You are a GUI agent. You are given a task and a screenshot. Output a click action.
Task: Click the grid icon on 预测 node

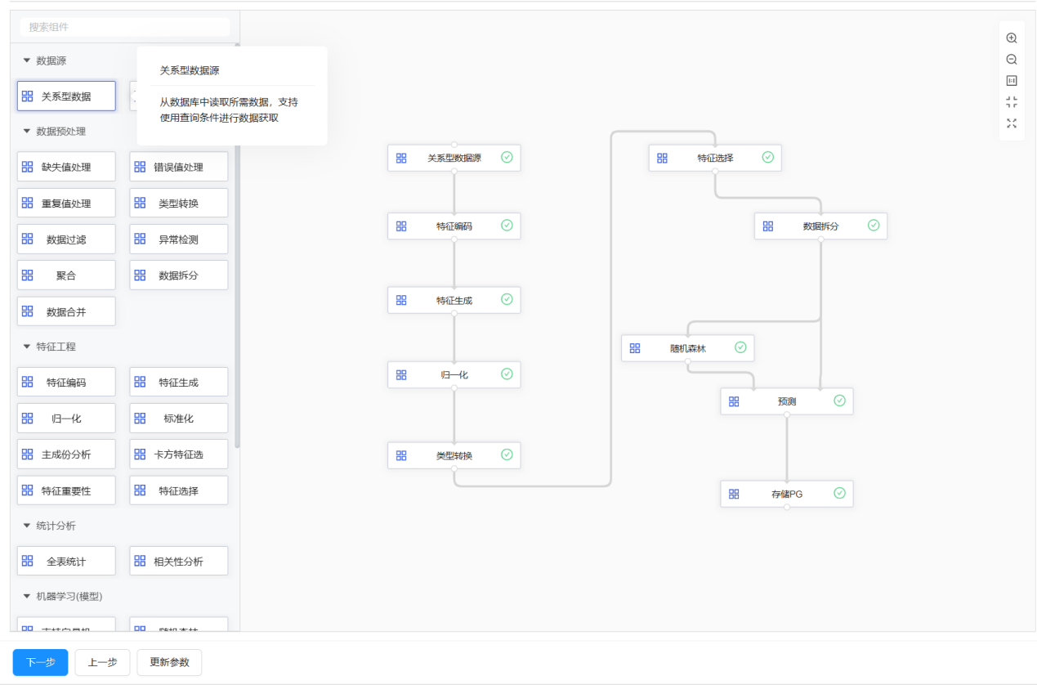pos(734,401)
